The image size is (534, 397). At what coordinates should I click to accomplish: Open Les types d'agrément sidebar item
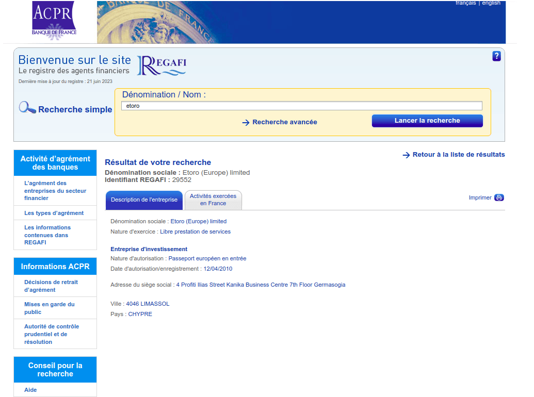pyautogui.click(x=54, y=213)
